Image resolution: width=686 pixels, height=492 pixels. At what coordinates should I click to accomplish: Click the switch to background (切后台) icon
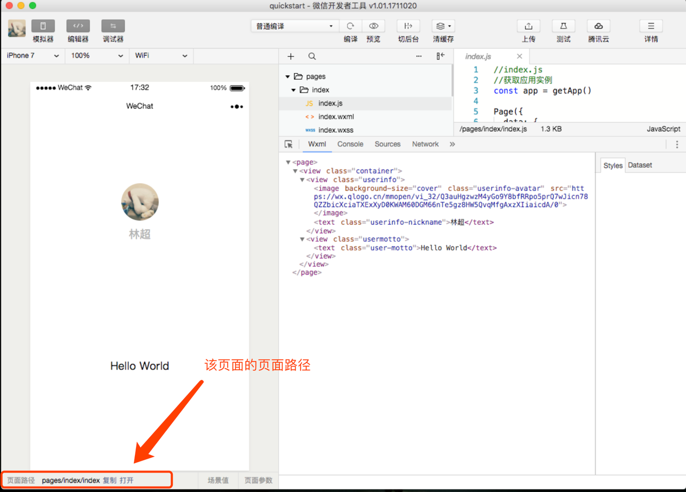408,26
